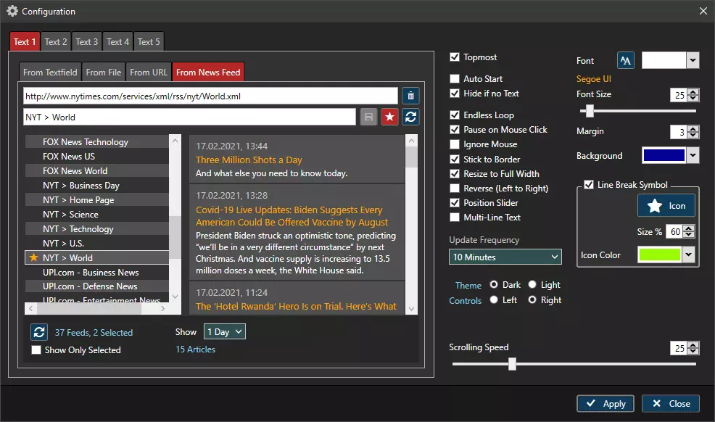This screenshot has height=422, width=715.
Task: Enable the Auto Start checkbox
Action: tap(455, 79)
